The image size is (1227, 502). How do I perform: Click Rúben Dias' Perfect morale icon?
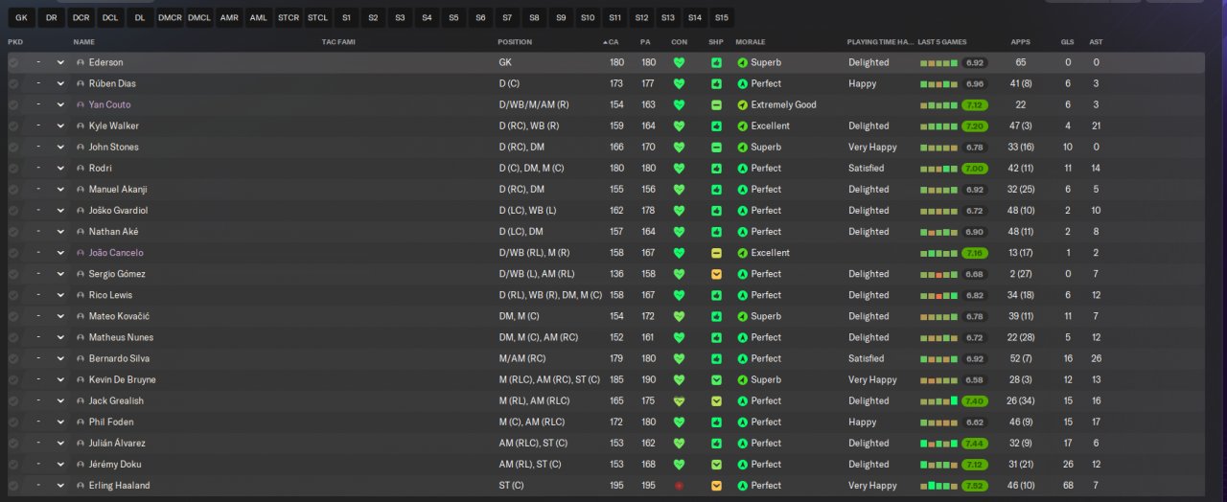742,83
